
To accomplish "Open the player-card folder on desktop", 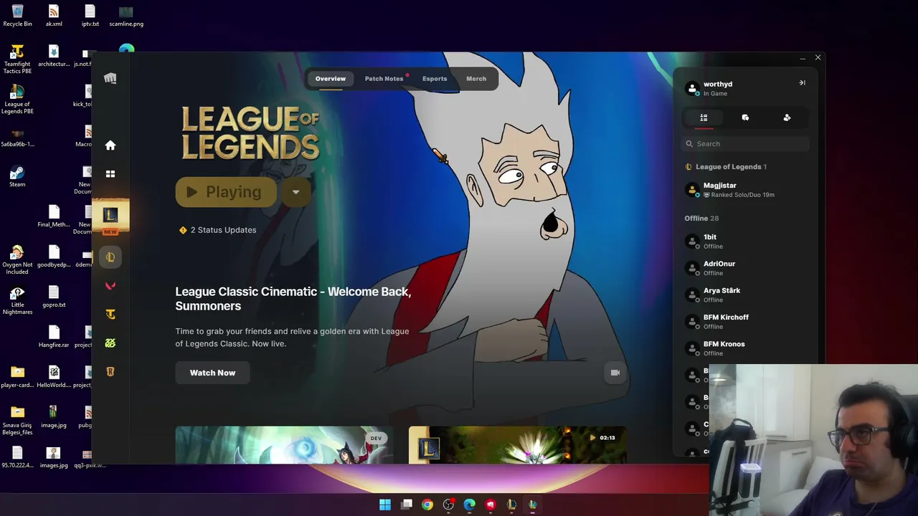I will coord(17,377).
